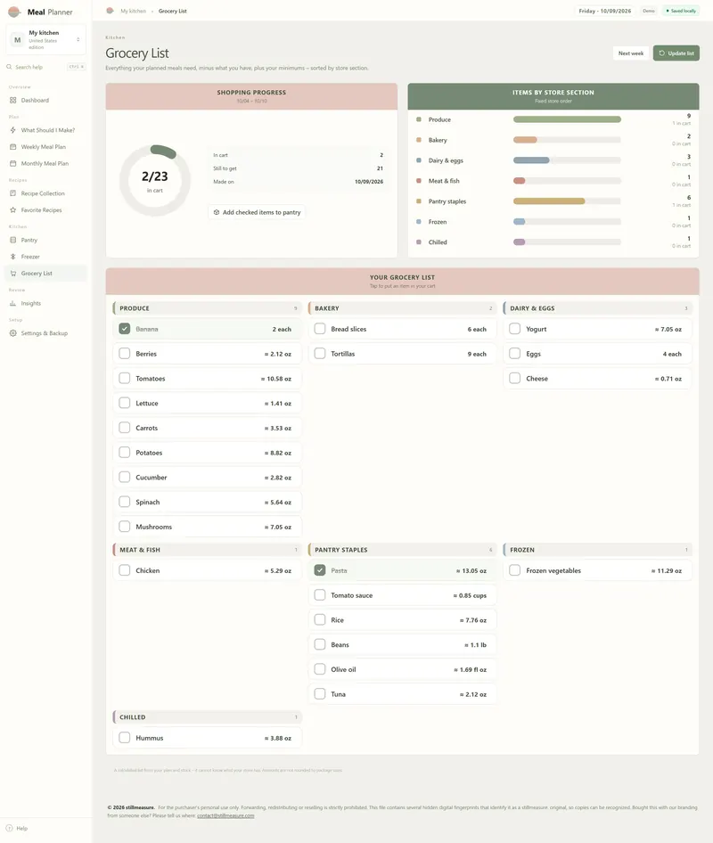Click the refresh icon in Update list
713x843 pixels.
click(662, 53)
